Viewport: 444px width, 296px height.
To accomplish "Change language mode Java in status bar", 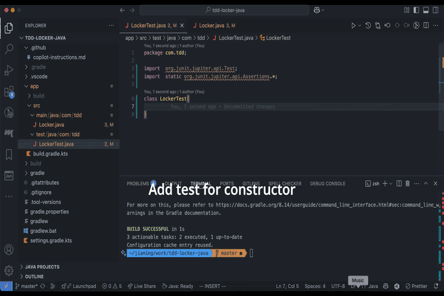I will point(373,286).
